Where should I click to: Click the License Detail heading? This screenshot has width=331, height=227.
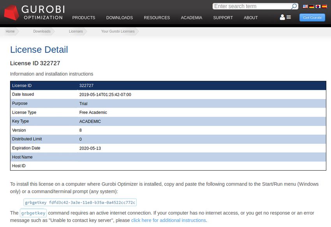click(x=39, y=50)
